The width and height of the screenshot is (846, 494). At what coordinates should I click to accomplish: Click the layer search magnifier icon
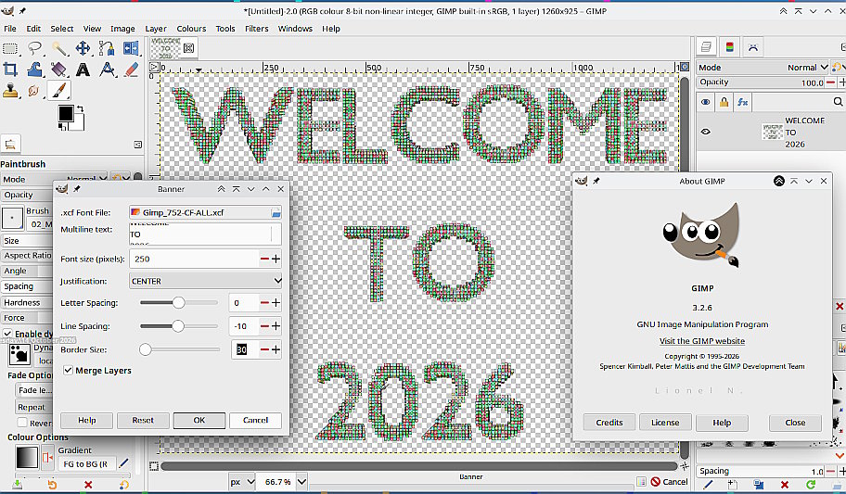838,102
